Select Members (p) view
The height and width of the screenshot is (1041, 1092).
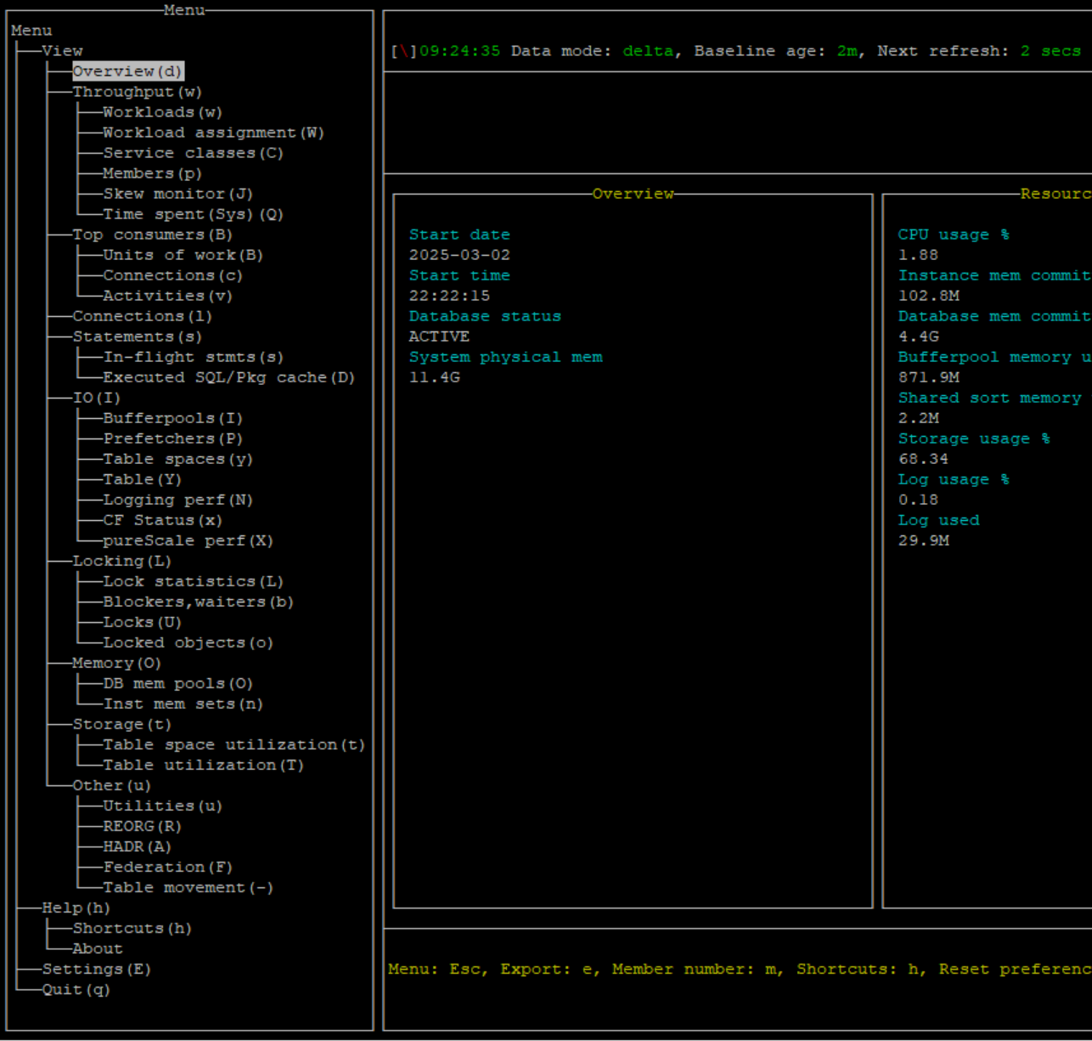(153, 173)
